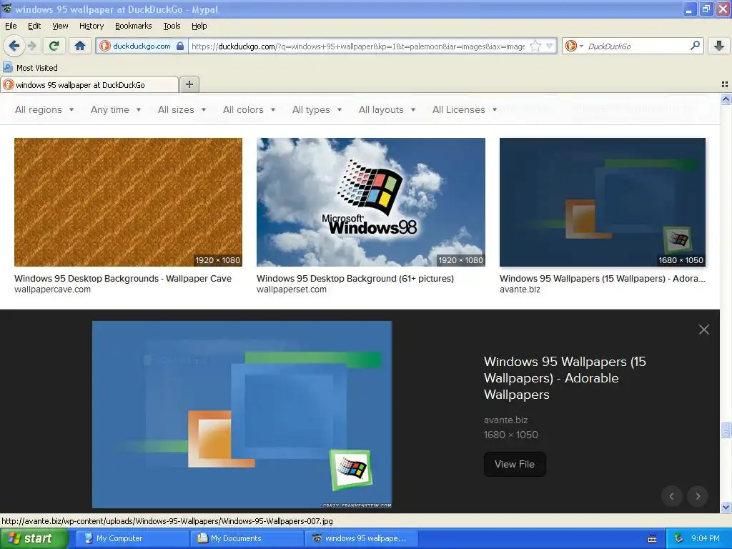Click avante.biz in the detail panel
The width and height of the screenshot is (732, 549).
tap(505, 420)
